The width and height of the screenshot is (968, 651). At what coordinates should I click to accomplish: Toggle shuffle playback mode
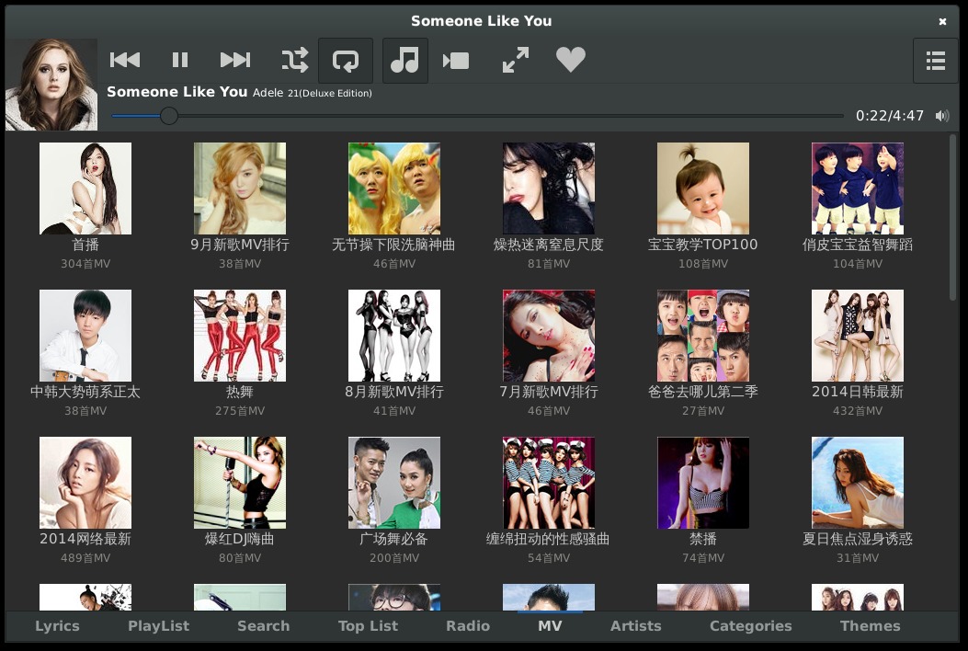tap(294, 60)
